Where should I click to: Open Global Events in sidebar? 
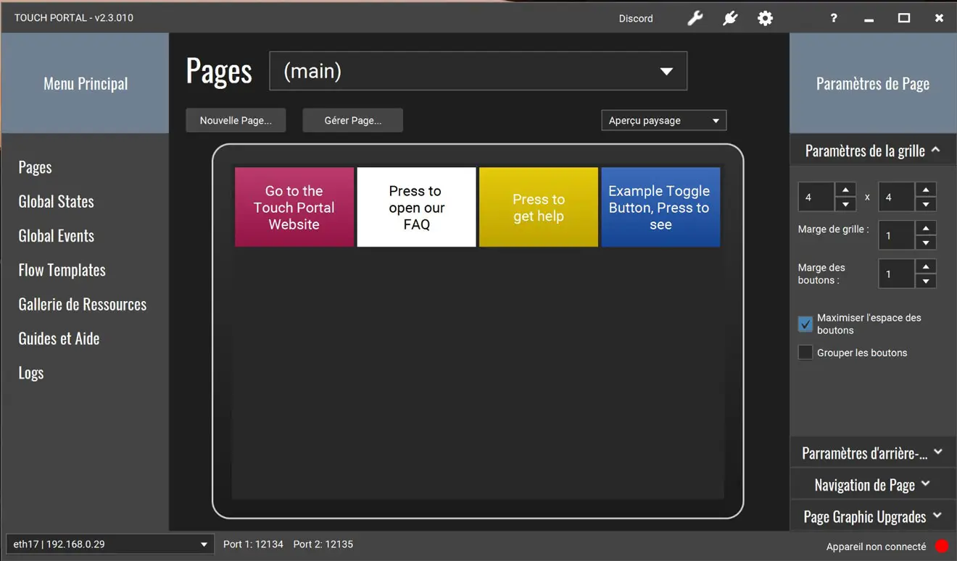(56, 235)
